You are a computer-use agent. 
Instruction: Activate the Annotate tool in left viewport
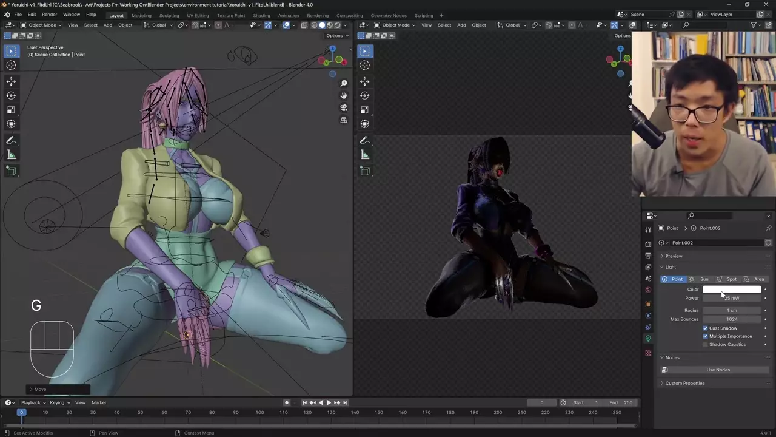coord(11,140)
